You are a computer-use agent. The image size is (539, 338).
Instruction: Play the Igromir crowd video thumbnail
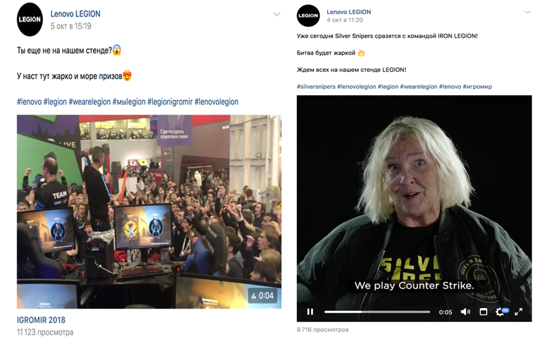149,212
